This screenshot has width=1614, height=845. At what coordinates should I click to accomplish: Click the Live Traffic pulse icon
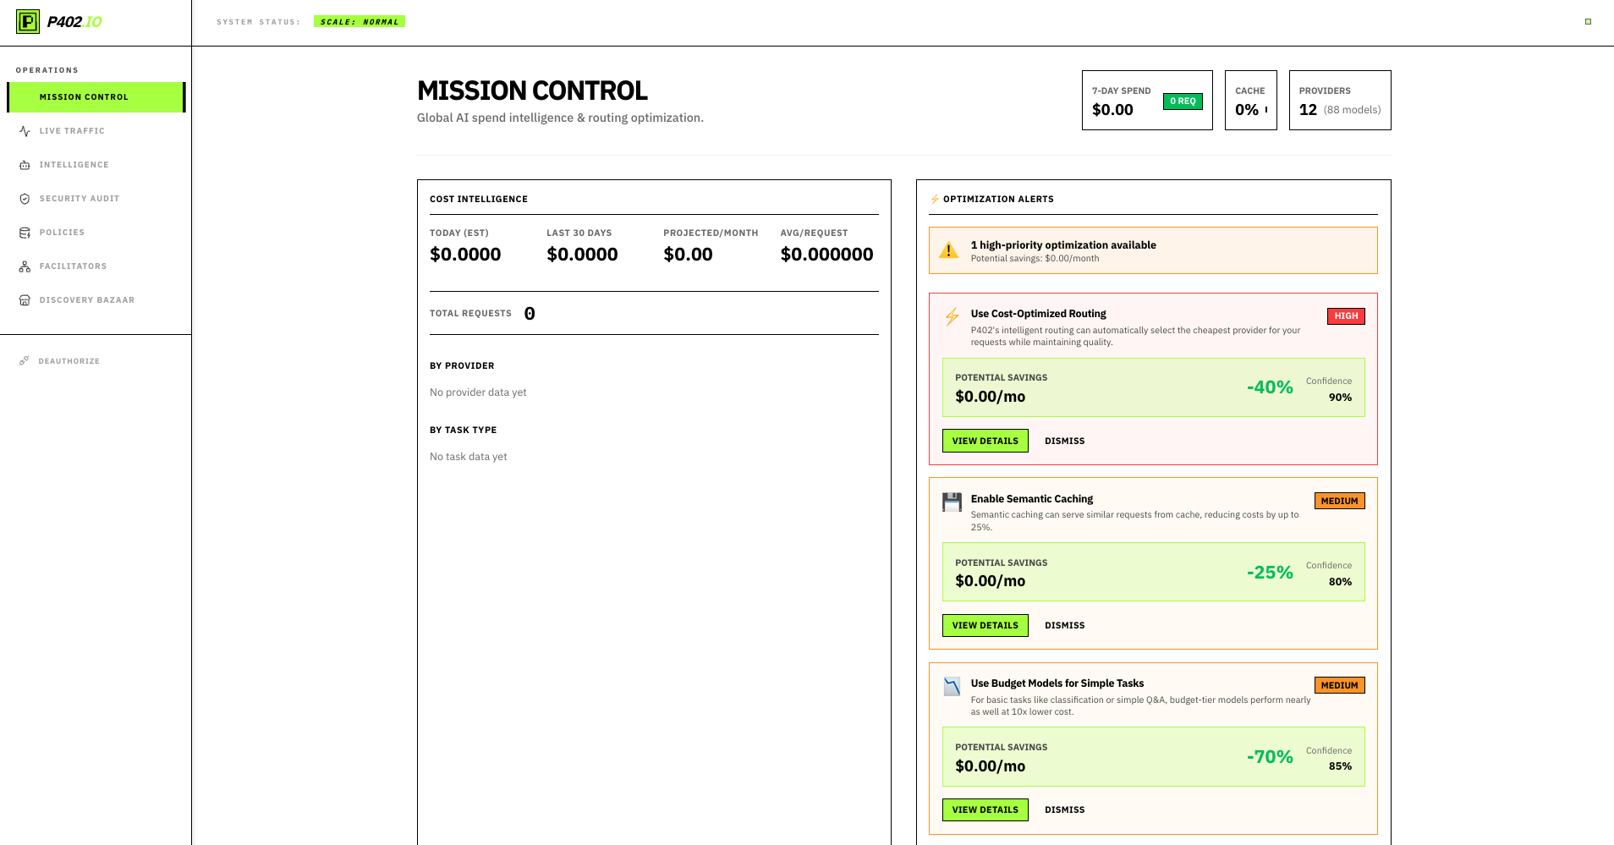(25, 131)
